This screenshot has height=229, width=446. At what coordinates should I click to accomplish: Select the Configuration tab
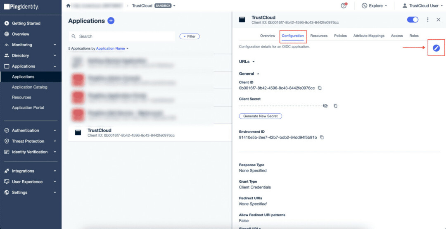pos(293,36)
